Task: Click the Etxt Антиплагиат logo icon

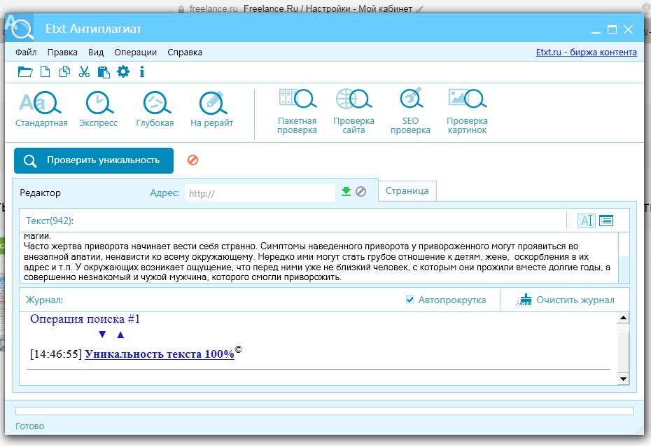Action: [19, 27]
